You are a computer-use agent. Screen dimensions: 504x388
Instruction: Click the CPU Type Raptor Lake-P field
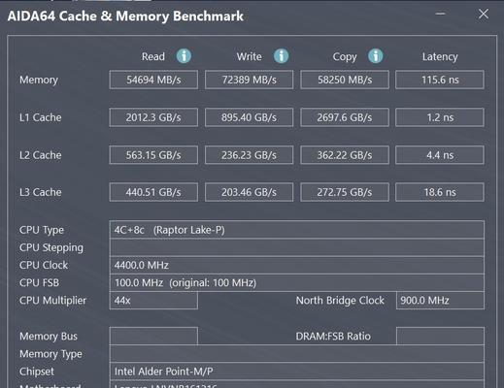pyautogui.click(x=297, y=230)
